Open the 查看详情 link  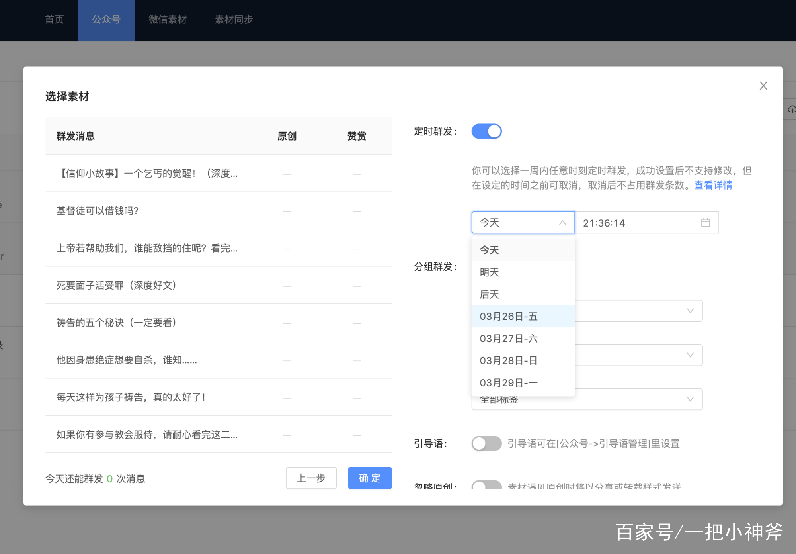(x=712, y=186)
